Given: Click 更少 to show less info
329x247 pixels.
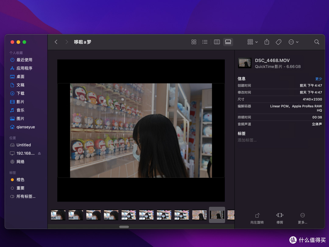Looking at the screenshot, I should [319, 79].
